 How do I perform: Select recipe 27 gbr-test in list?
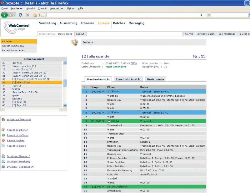tap(32, 63)
